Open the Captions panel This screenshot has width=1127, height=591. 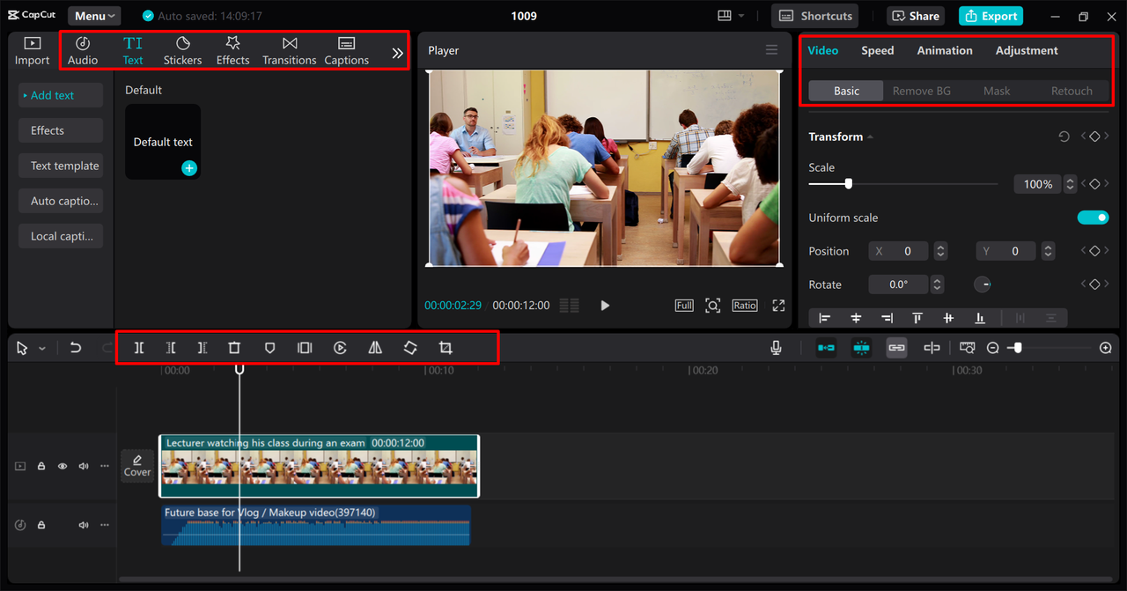[x=346, y=51]
